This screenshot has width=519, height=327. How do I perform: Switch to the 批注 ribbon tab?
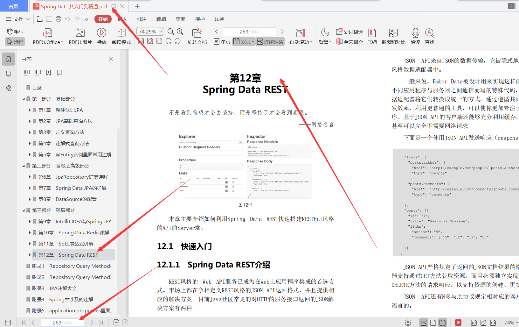click(x=142, y=19)
